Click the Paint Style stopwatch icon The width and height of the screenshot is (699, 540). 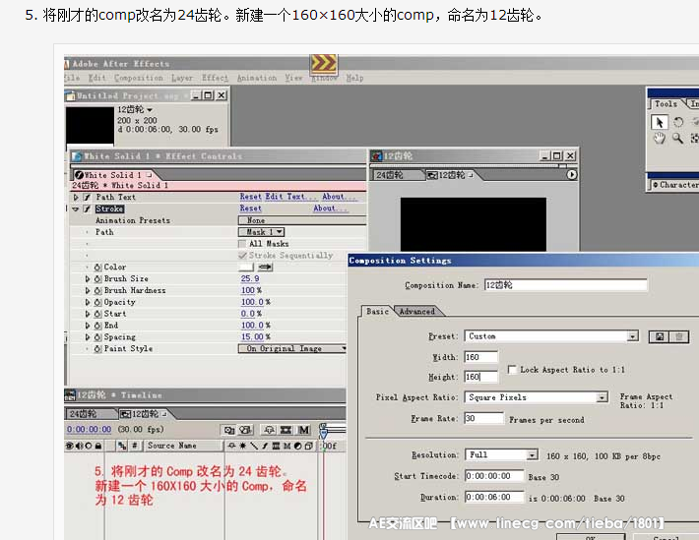pyautogui.click(x=98, y=349)
